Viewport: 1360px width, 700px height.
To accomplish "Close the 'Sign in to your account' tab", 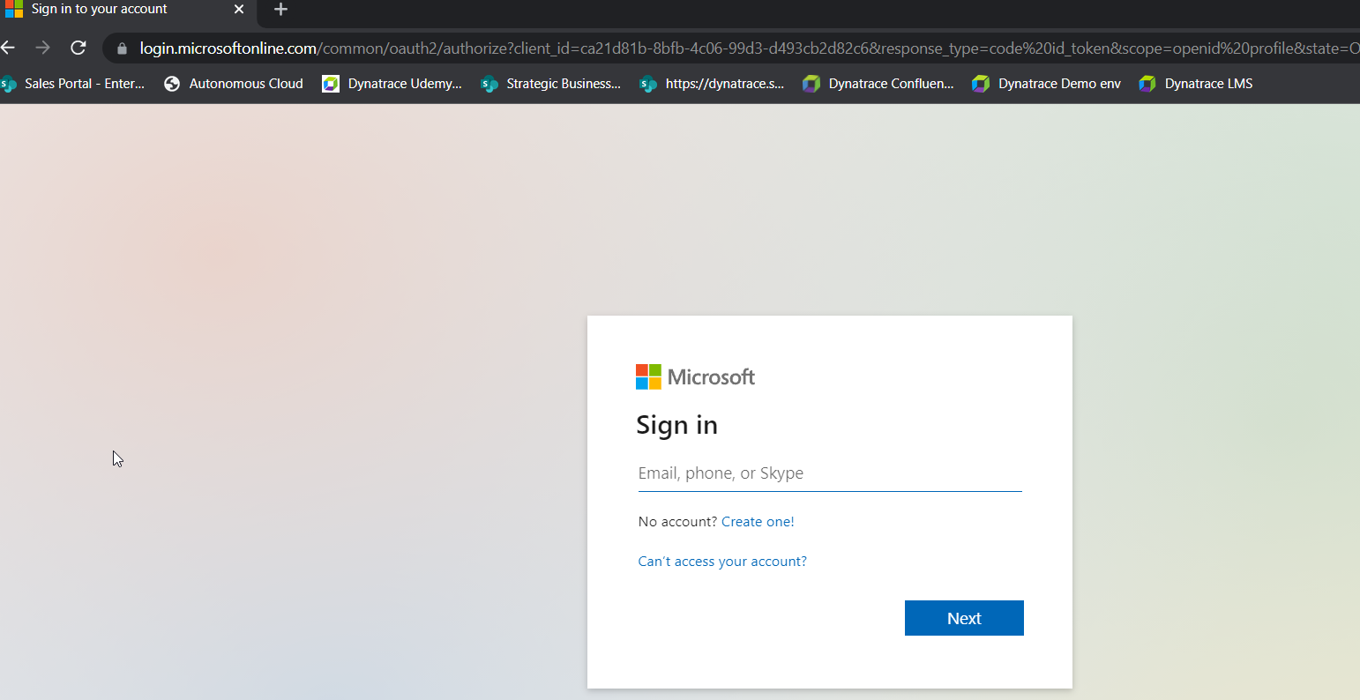I will point(239,10).
